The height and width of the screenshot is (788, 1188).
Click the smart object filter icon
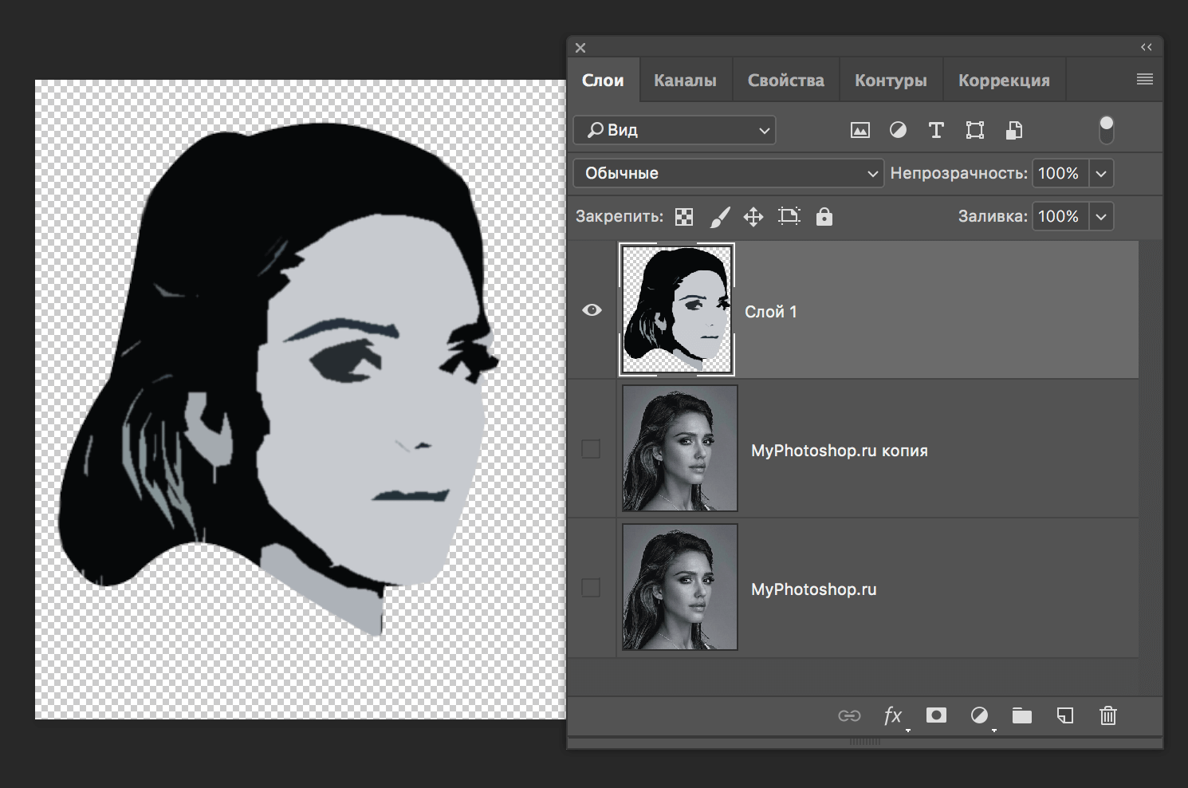1013,131
